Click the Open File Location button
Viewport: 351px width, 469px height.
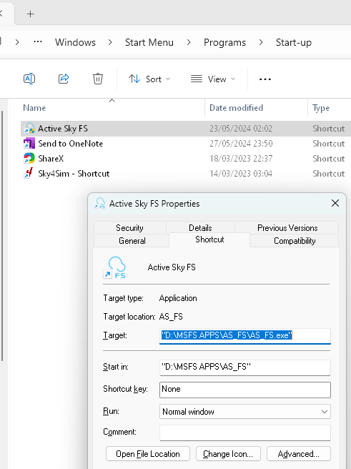pyautogui.click(x=148, y=454)
